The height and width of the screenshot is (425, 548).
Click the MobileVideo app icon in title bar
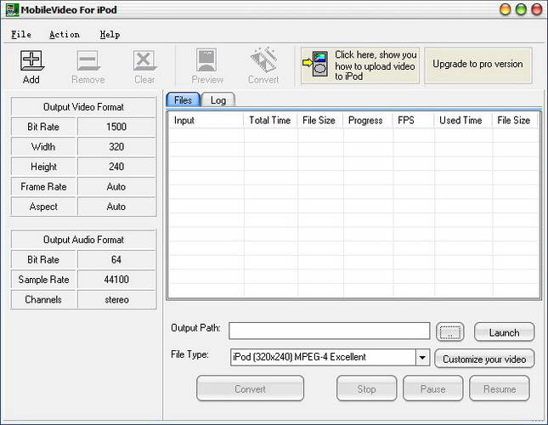click(x=12, y=9)
